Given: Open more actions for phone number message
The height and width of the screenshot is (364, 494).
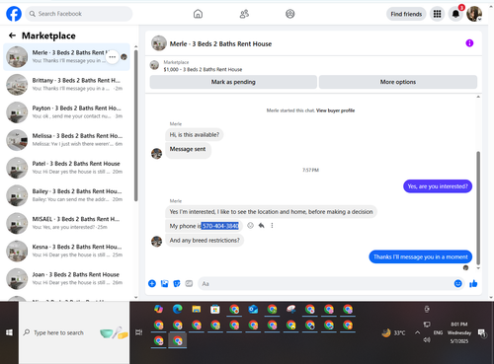Looking at the screenshot, I should (x=272, y=226).
